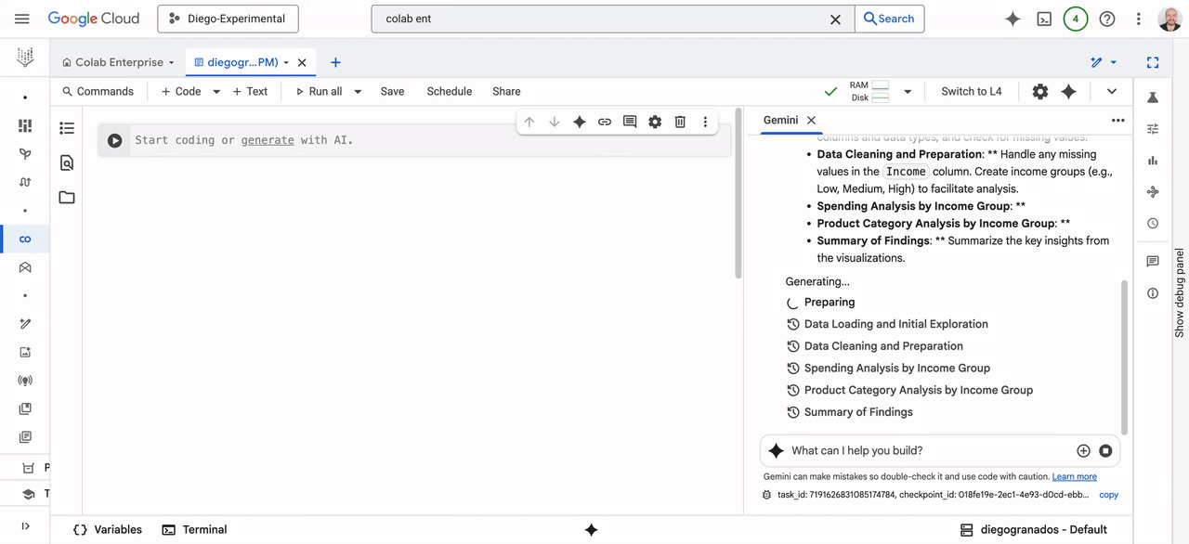Click the What can I help you build field
This screenshot has height=544, width=1189.
pyautogui.click(x=929, y=450)
